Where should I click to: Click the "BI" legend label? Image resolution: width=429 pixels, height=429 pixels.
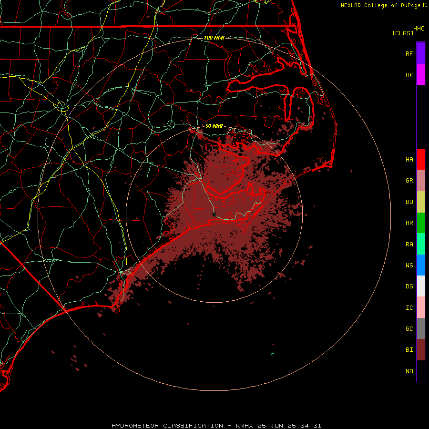[x=409, y=350]
